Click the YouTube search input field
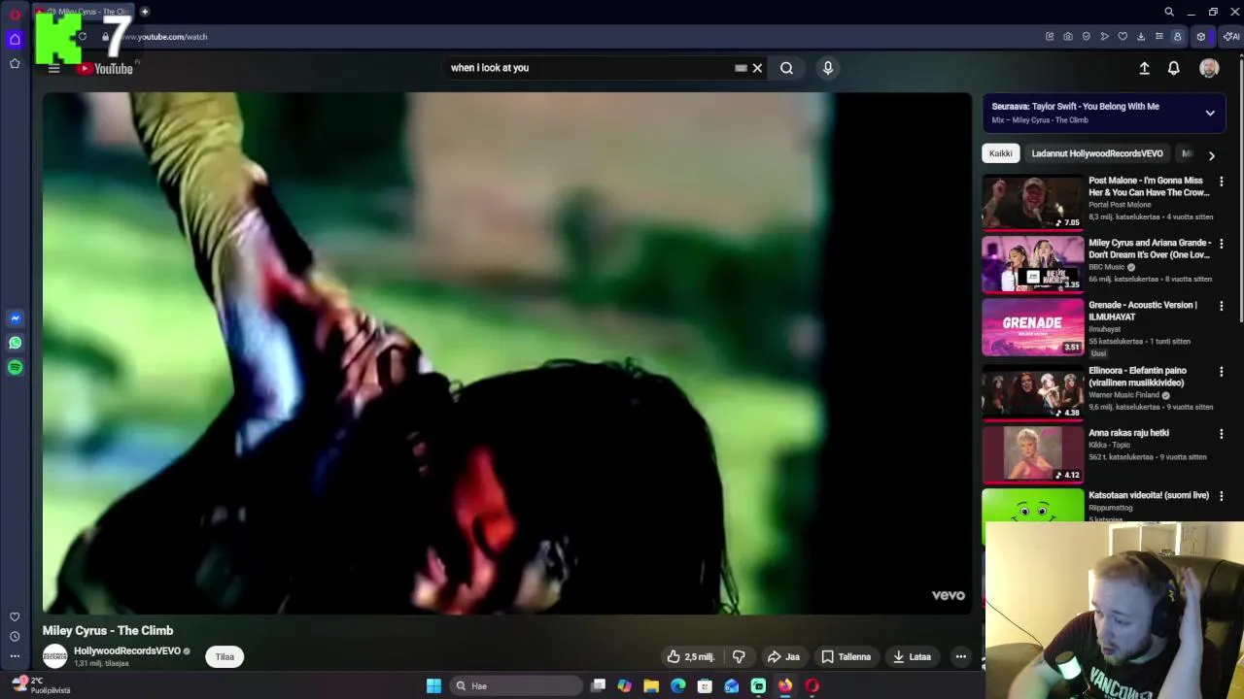The height and width of the screenshot is (699, 1244). tap(589, 68)
